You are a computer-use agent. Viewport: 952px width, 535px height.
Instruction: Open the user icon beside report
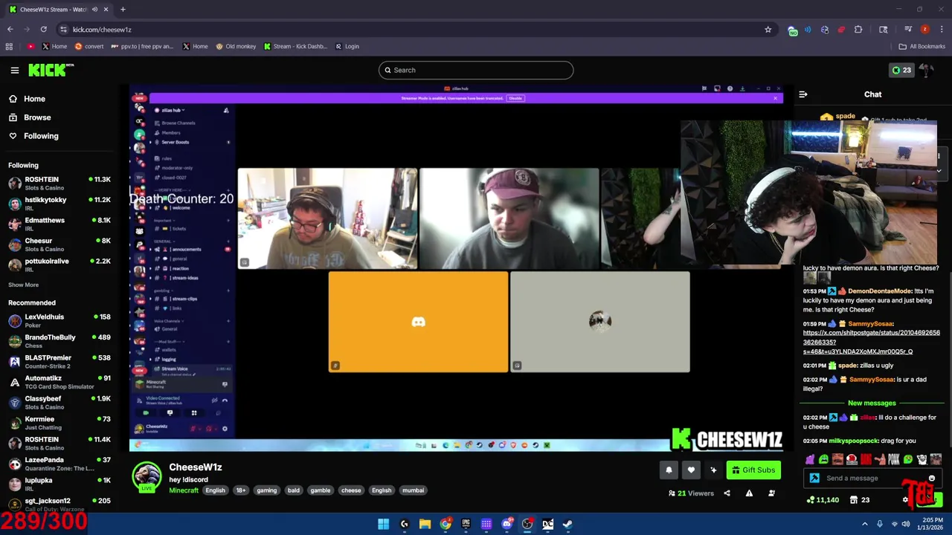tap(771, 493)
